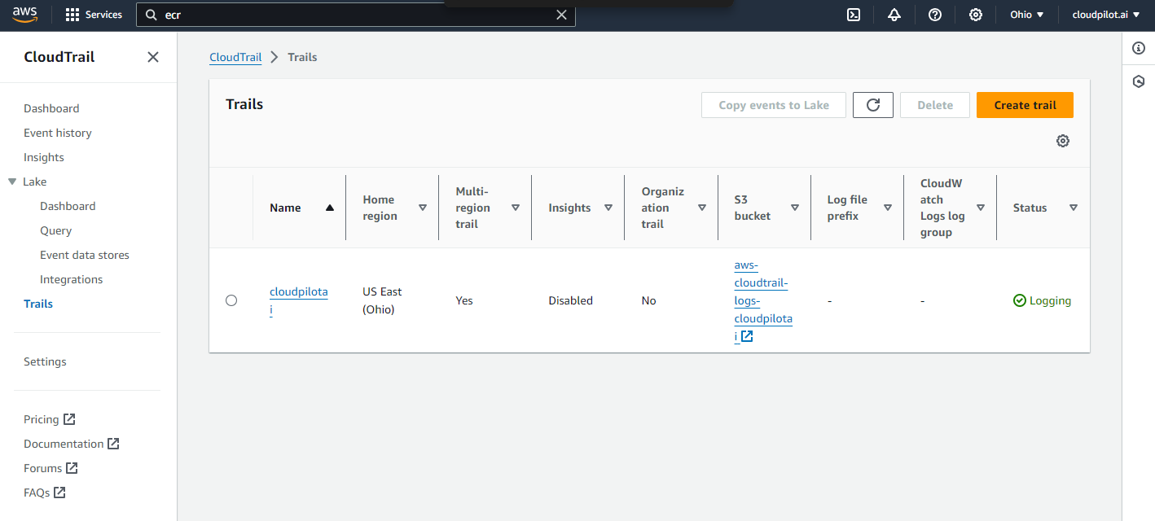Viewport: 1155px width, 521px height.
Task: Open the CloudShell terminal icon
Action: click(x=854, y=15)
